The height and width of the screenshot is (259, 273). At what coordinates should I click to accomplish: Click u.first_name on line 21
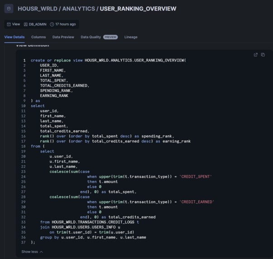point(63,161)
